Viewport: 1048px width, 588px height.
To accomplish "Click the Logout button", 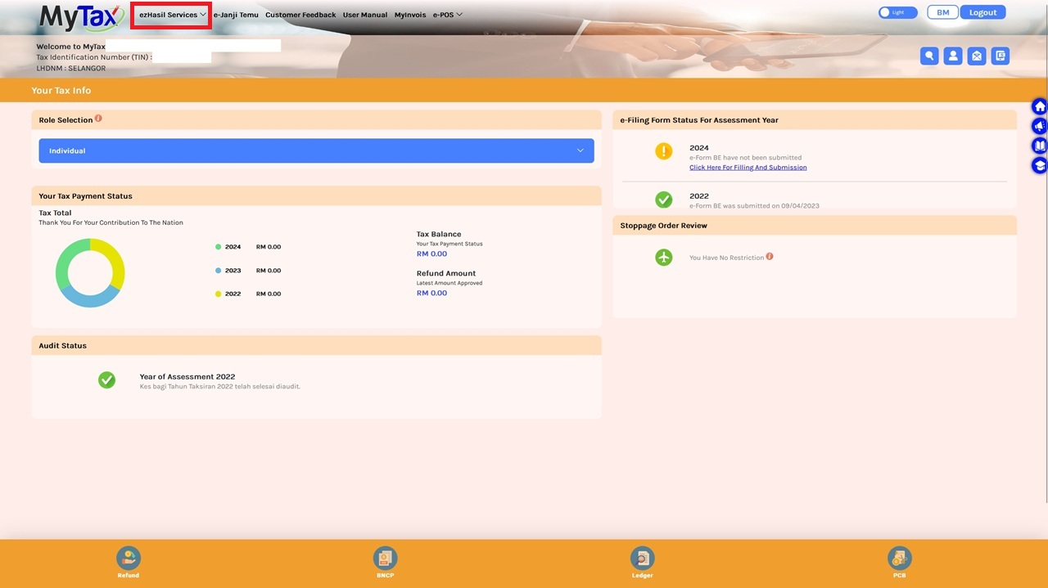I will (x=982, y=12).
